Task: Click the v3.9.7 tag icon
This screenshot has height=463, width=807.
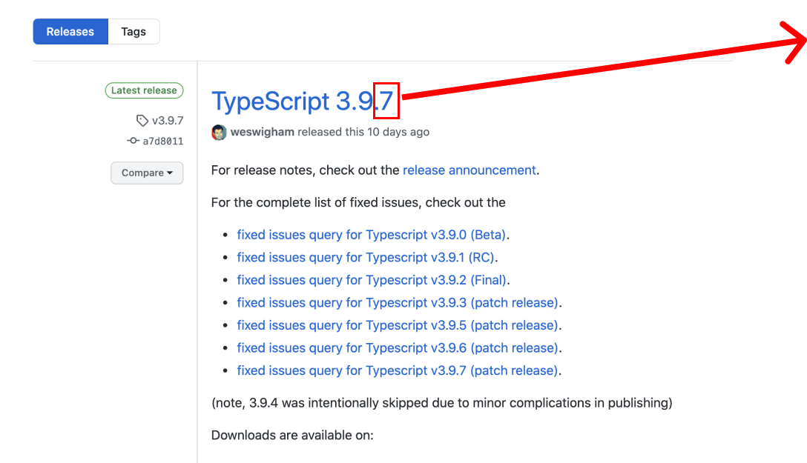Action: point(142,121)
